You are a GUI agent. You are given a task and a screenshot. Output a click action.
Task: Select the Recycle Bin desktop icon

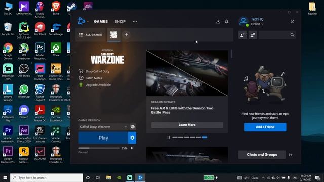pyautogui.click(x=8, y=29)
